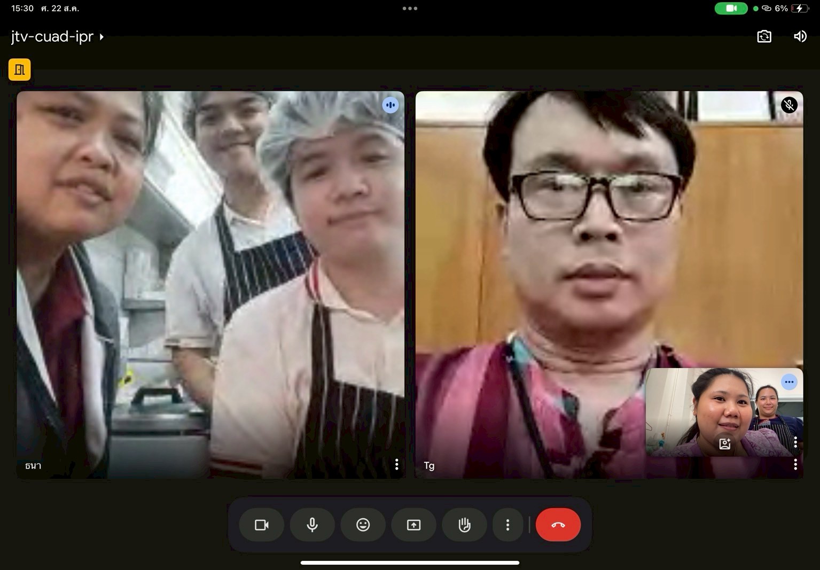The image size is (820, 570).
Task: Select Tg participant video tile
Action: tap(609, 285)
